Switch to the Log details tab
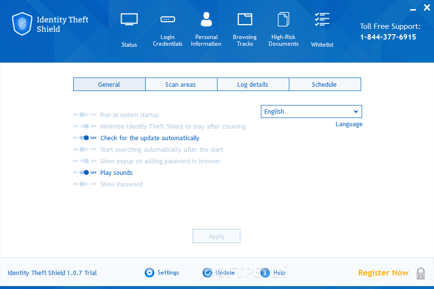Screen dimensions: 434x289 (253, 84)
